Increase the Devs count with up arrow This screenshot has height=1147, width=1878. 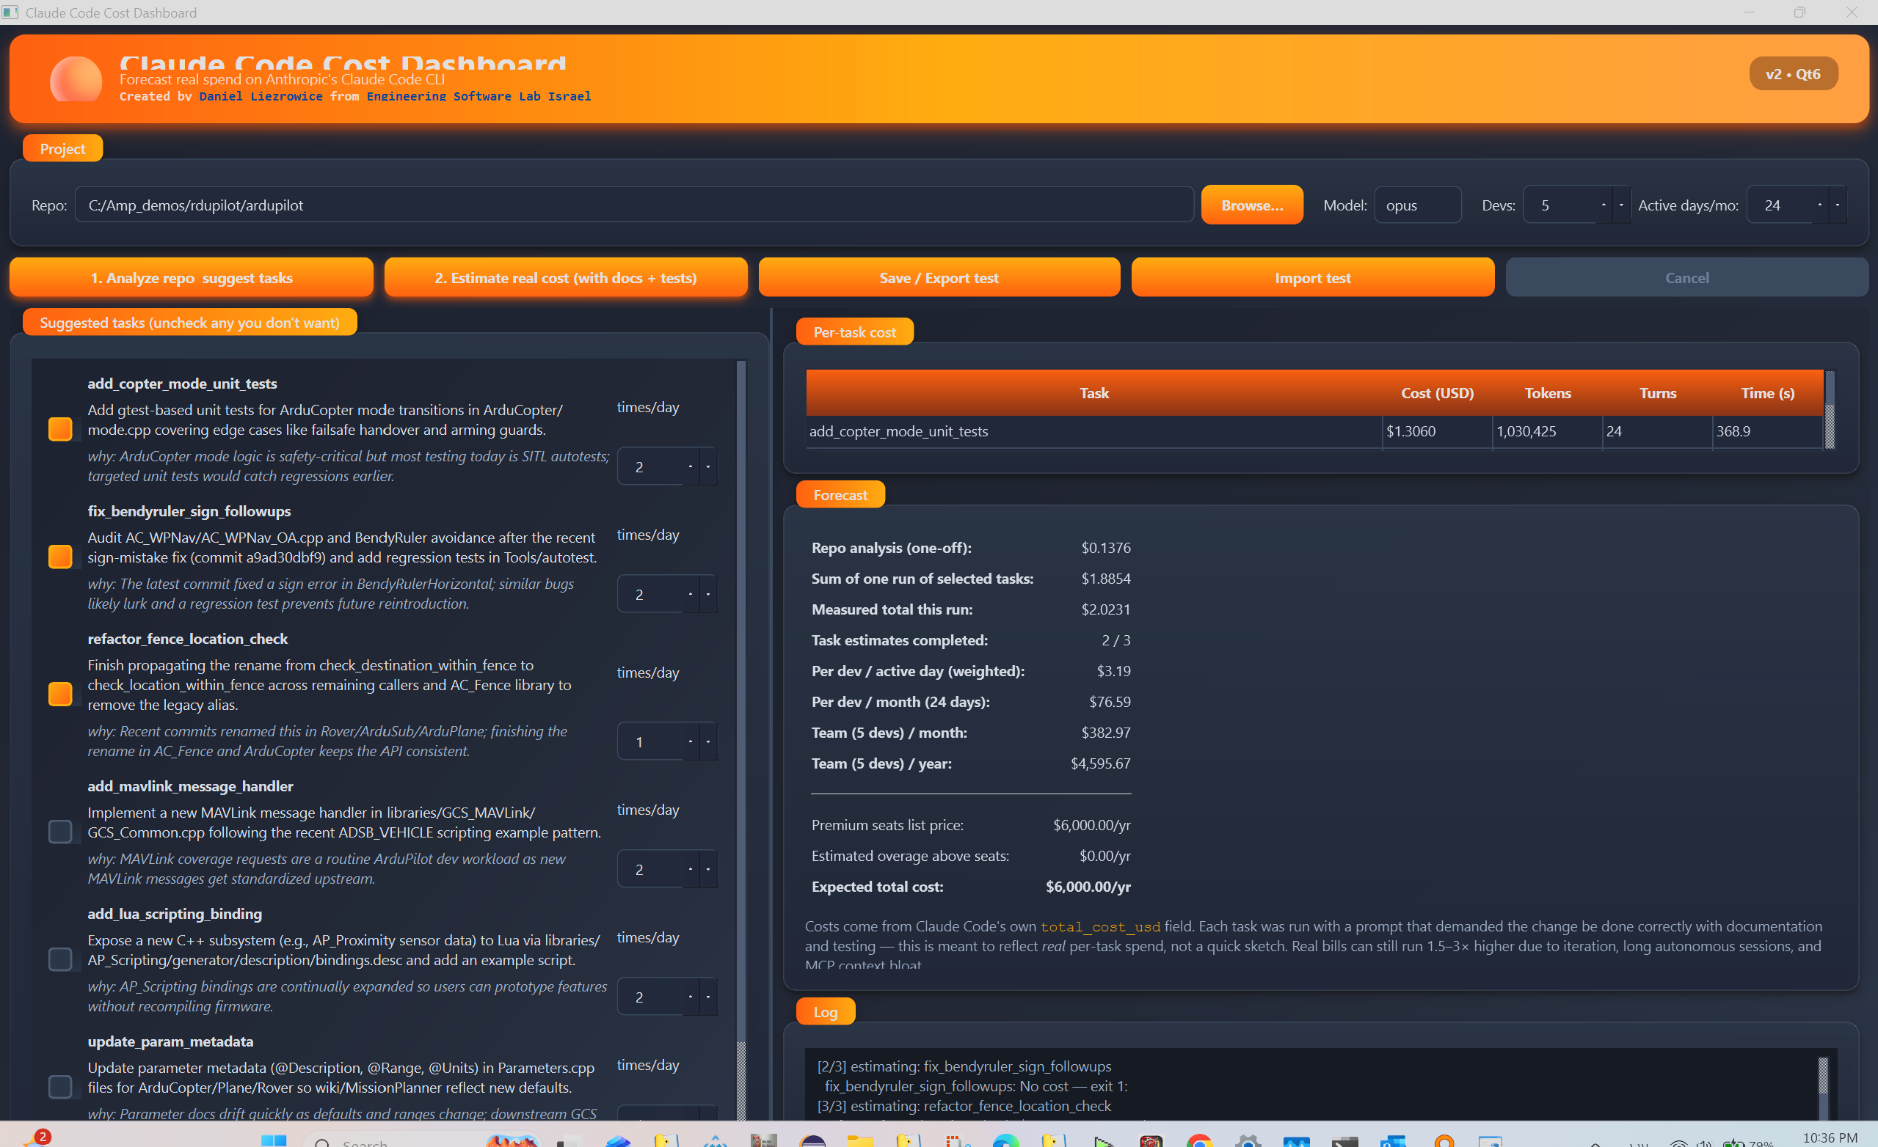(1604, 205)
